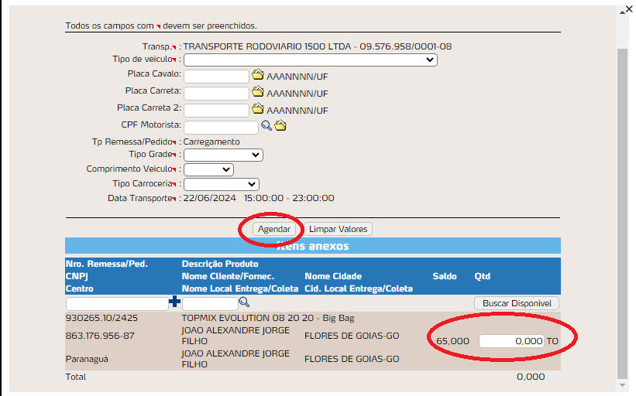The width and height of the screenshot is (636, 396).
Task: Click the transporter name TRANSPORTE RODOVIARIO 1500 LTDA
Action: pyautogui.click(x=267, y=46)
